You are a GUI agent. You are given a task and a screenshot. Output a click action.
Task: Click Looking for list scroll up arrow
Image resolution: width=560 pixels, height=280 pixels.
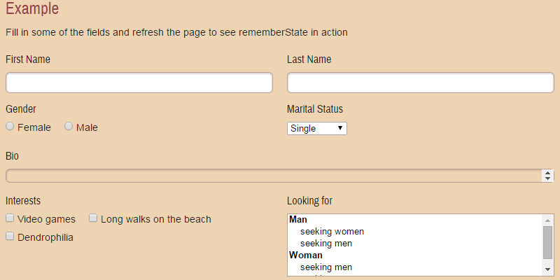tap(548, 220)
